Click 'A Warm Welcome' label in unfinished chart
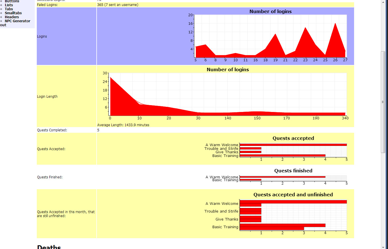 (222, 204)
